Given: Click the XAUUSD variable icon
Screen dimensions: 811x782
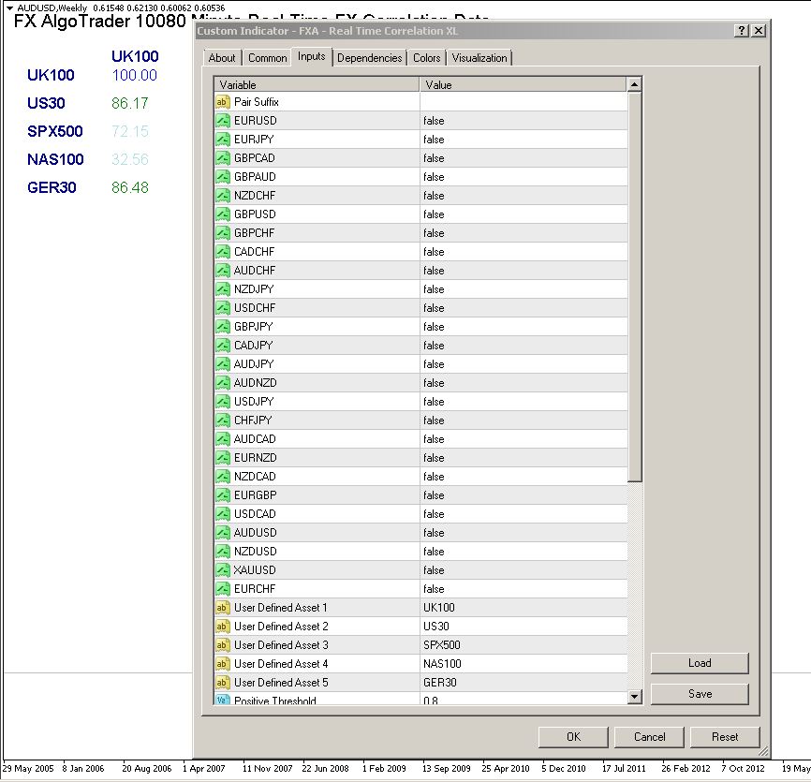Looking at the screenshot, I should pyautogui.click(x=223, y=570).
